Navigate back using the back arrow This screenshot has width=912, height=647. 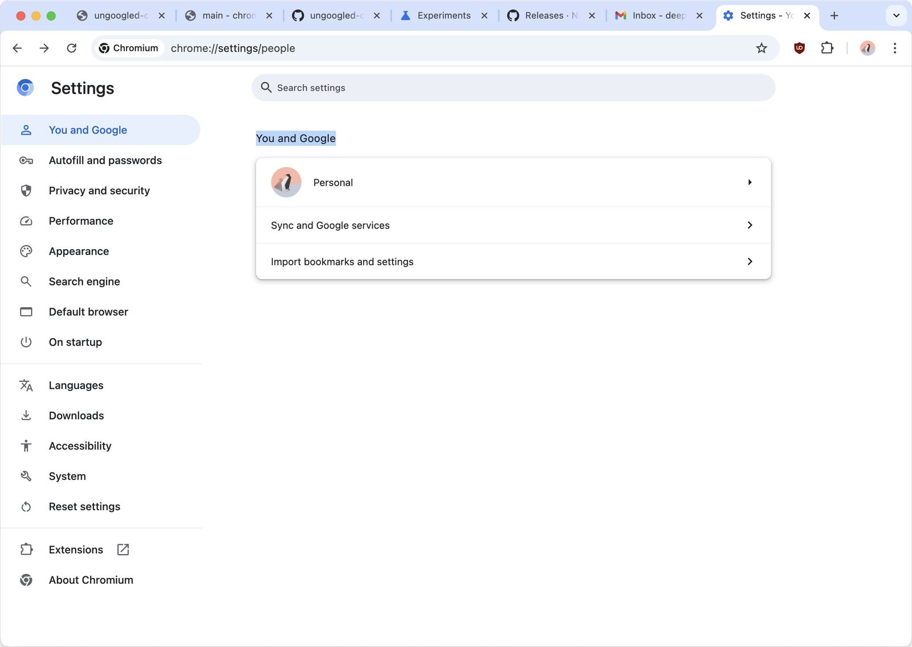coord(17,48)
